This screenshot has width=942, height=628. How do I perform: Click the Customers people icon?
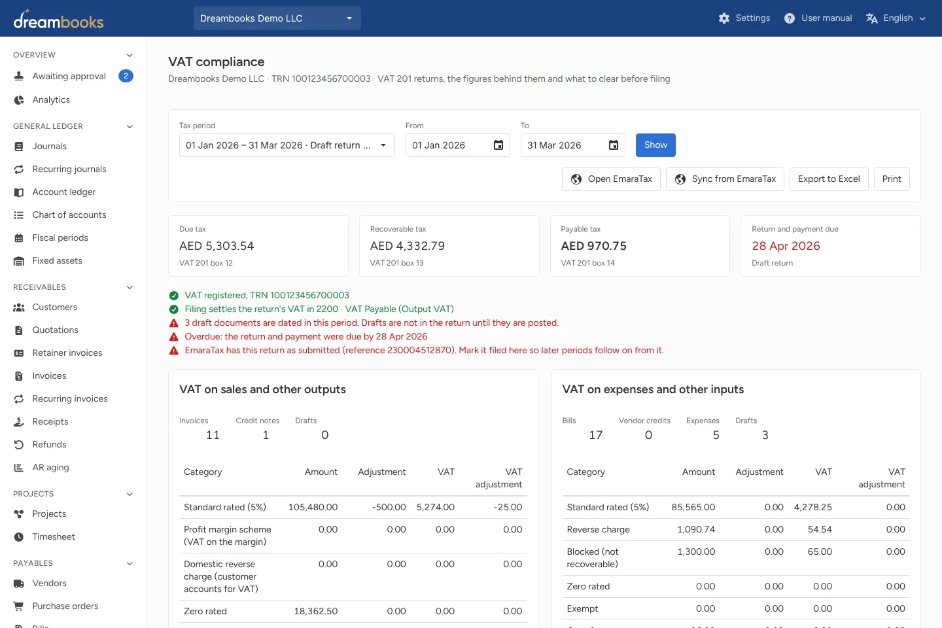(19, 307)
